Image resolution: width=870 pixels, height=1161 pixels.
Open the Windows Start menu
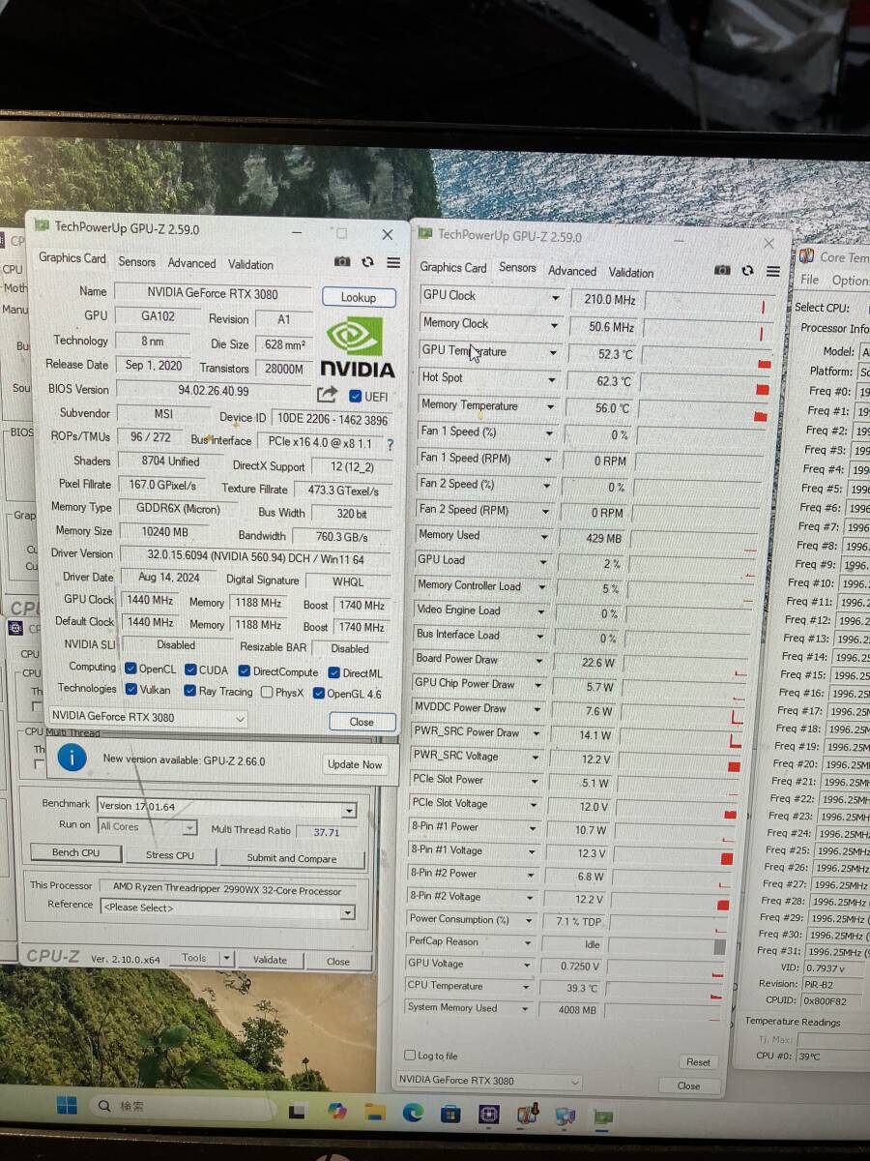coord(67,1105)
